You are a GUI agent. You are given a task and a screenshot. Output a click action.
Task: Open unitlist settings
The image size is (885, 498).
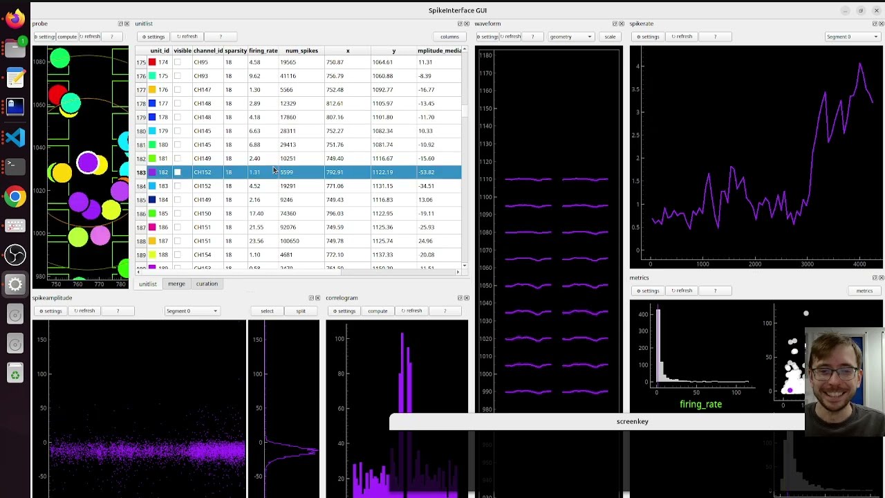tap(153, 37)
